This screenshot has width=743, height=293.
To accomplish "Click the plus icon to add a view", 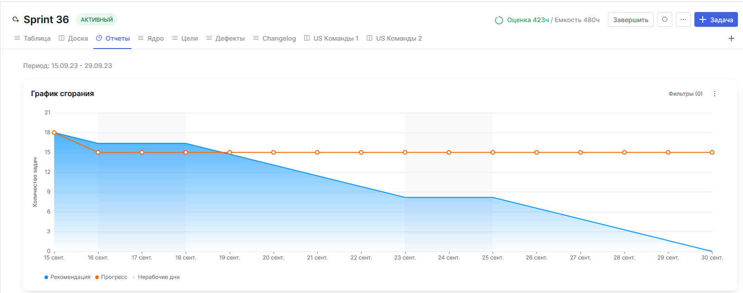I will point(731,38).
